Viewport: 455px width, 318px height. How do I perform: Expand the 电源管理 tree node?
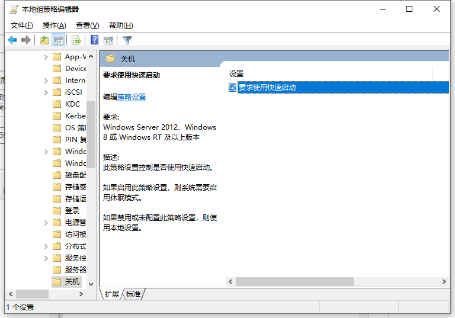click(46, 223)
